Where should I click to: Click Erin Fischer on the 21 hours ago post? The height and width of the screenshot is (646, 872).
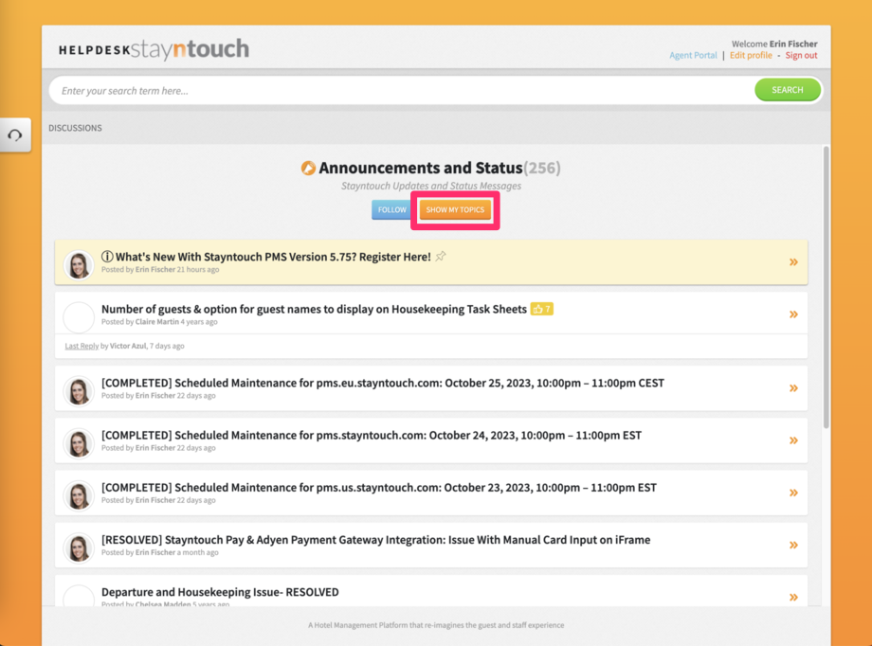pos(155,270)
